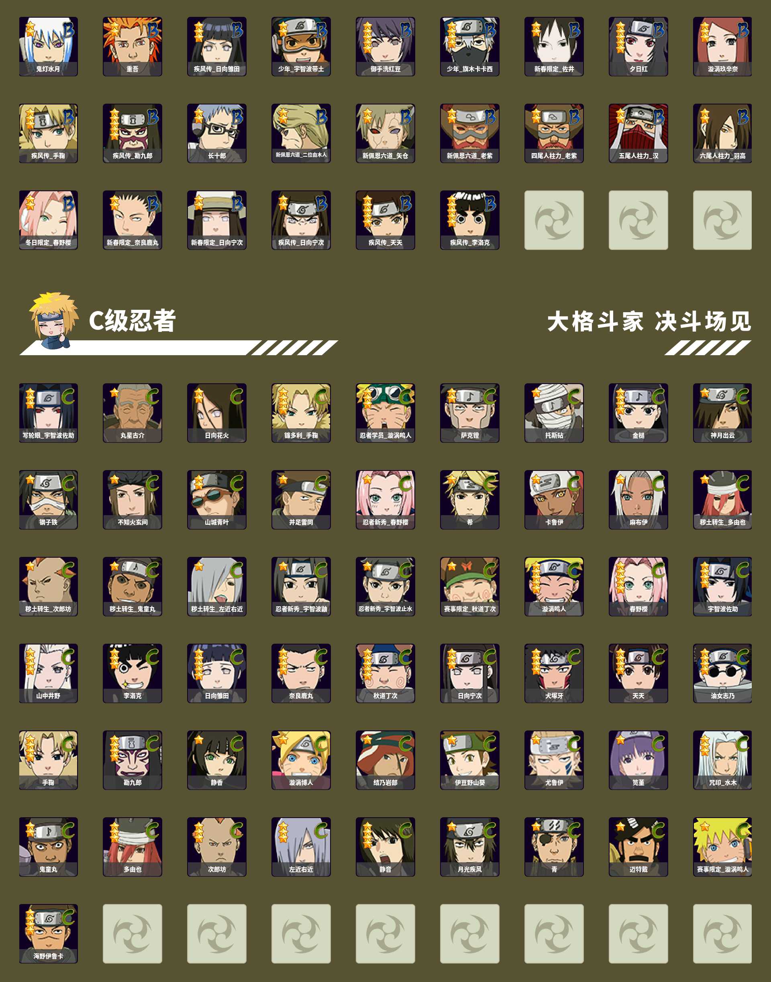Open the 冬日限定_春野樱 portrait
The width and height of the screenshot is (771, 982).
(48, 220)
